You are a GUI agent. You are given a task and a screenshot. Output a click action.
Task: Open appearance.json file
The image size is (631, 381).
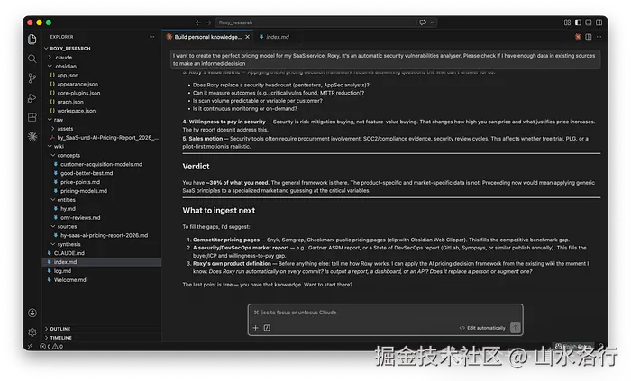tap(102, 84)
